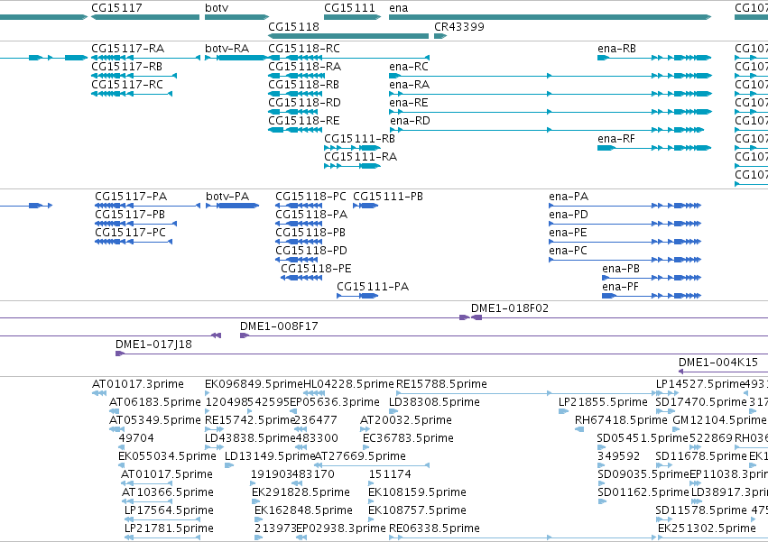This screenshot has height=542, width=768.
Task: Select the CG15118 gene label
Action: click(293, 26)
